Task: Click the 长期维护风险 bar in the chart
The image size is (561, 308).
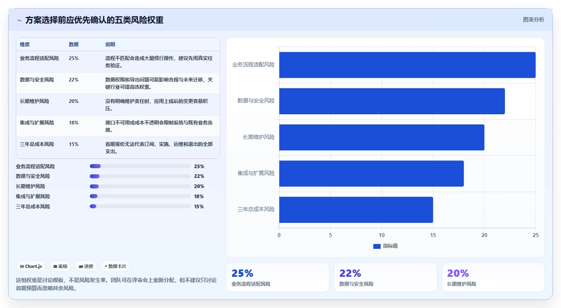Action: click(x=381, y=137)
